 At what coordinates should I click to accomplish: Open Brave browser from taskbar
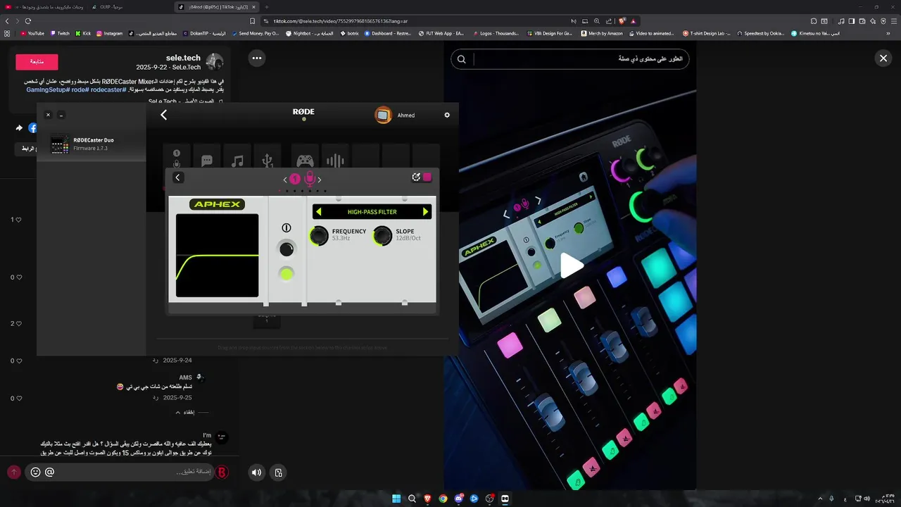[x=427, y=499]
